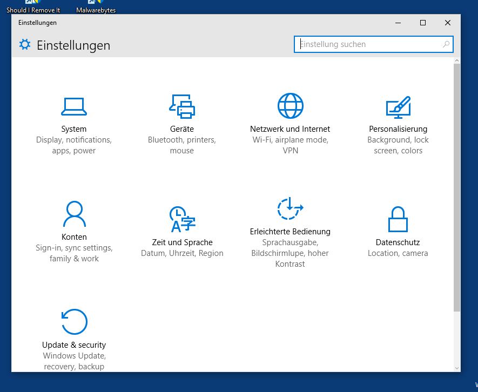
Task: Click the magnifier icon in the search box
Action: (446, 44)
